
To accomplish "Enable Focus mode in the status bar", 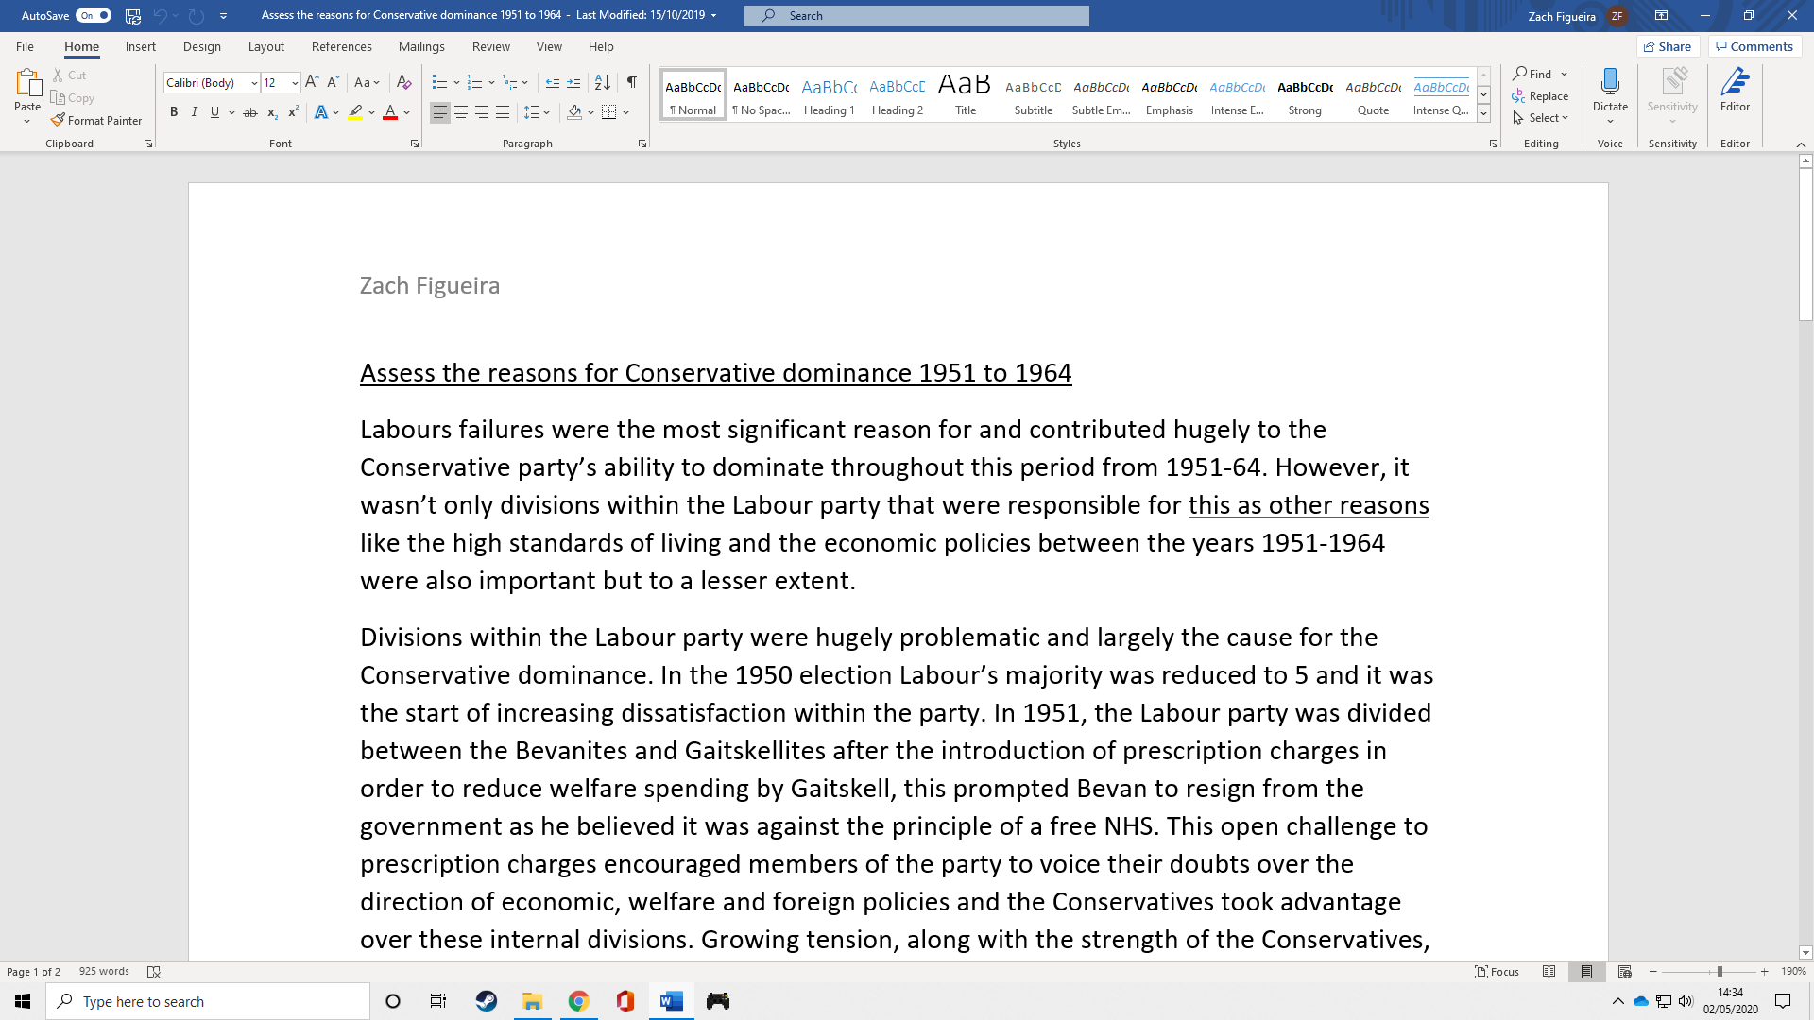I will [x=1497, y=971].
